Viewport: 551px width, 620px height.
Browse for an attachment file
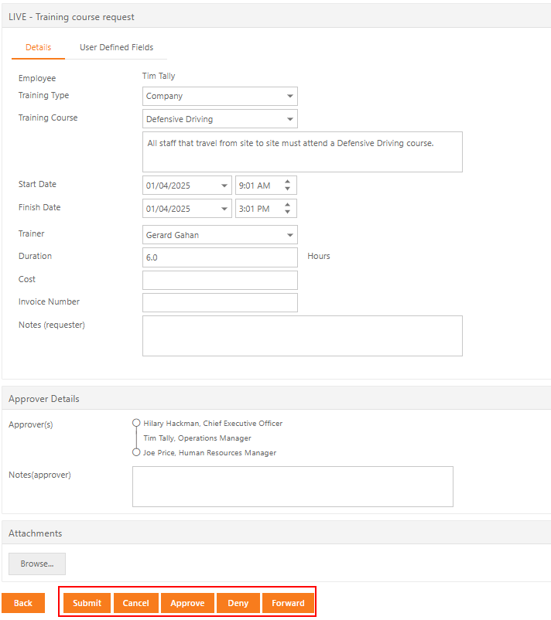(x=37, y=564)
